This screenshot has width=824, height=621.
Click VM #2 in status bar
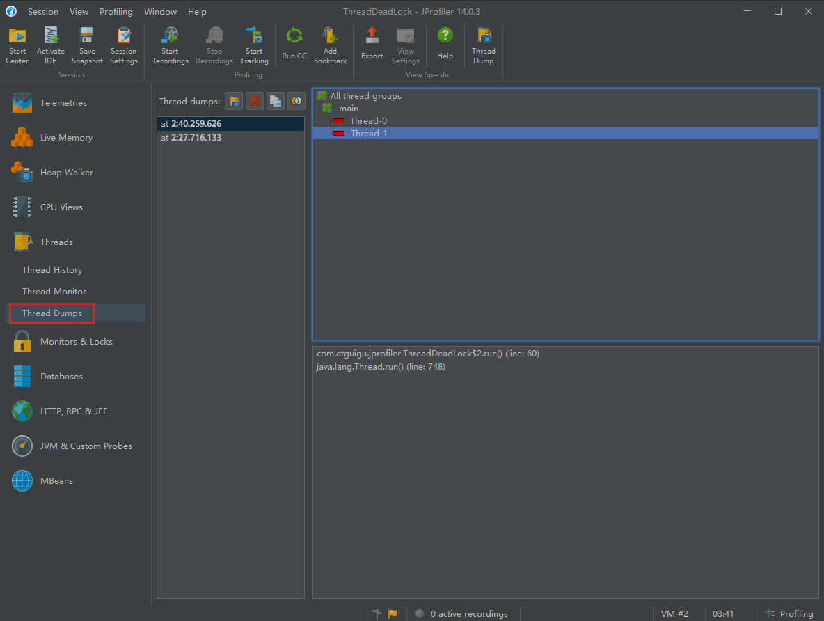pos(674,613)
